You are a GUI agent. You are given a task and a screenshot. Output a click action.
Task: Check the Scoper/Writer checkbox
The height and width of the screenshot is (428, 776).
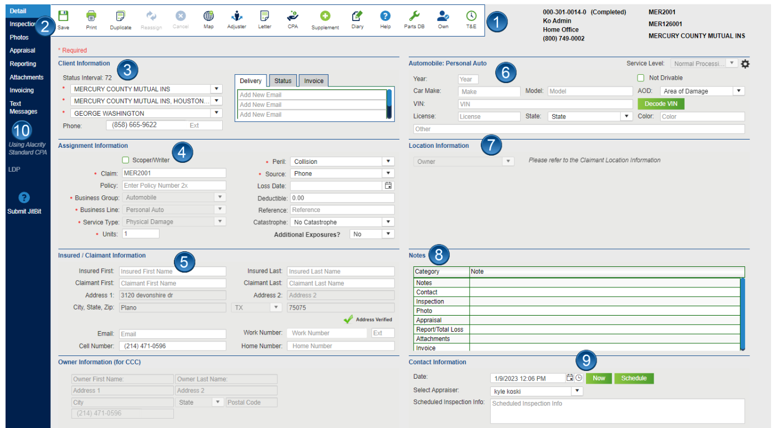[x=126, y=160]
